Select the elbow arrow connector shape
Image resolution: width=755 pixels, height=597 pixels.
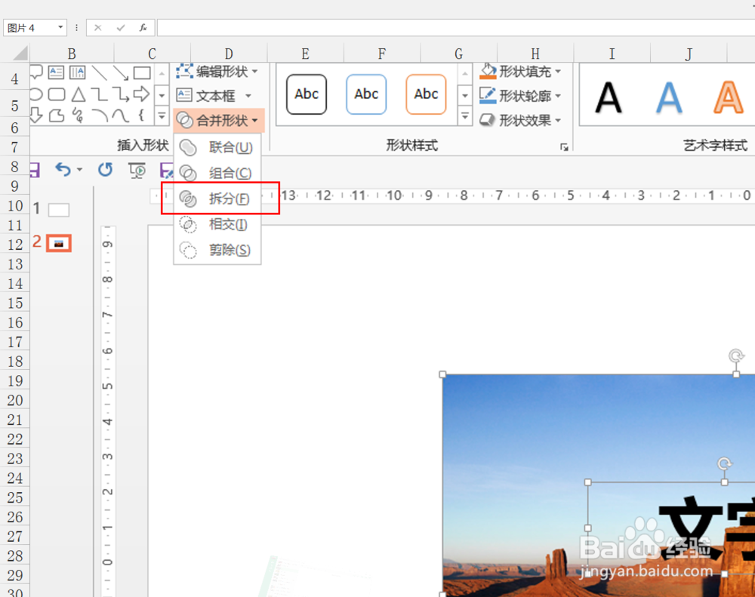click(x=120, y=94)
